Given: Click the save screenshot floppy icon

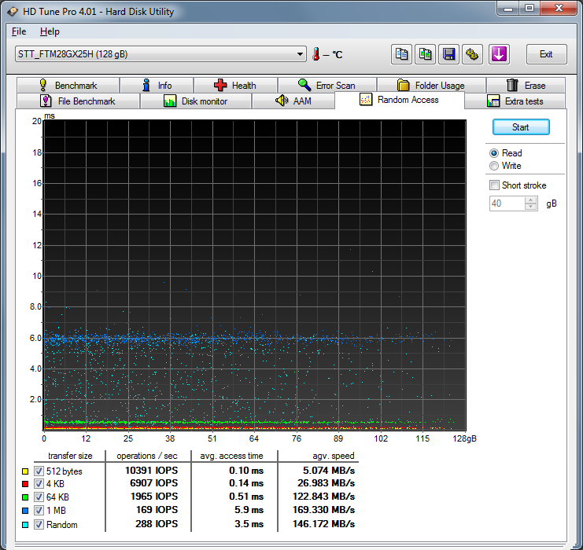Looking at the screenshot, I should (x=448, y=54).
